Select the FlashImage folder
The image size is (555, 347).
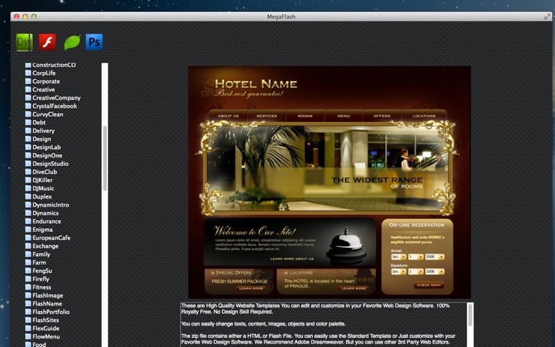coord(44,296)
